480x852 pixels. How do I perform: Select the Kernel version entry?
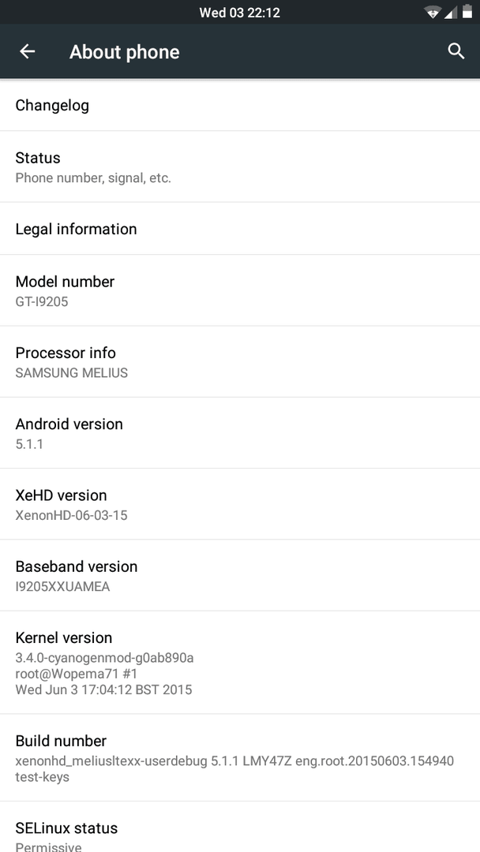point(240,662)
